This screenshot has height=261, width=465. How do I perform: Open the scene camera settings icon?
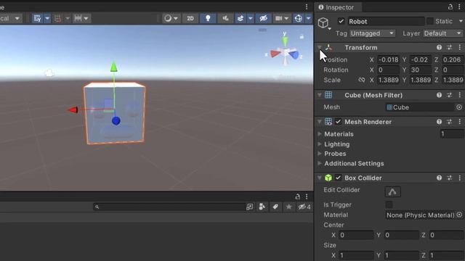278,18
